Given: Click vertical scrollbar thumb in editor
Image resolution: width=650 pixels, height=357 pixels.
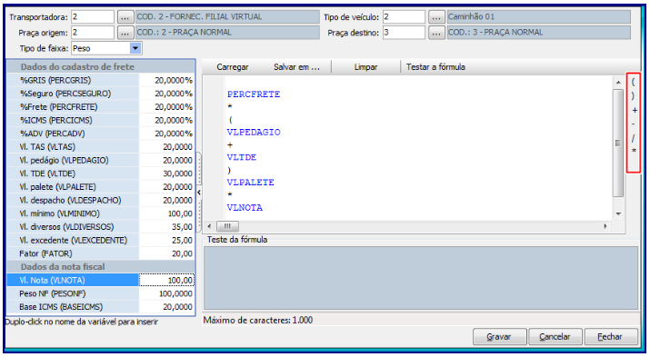Looking at the screenshot, I should click(x=618, y=143).
